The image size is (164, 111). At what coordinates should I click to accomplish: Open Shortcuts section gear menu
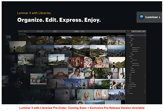point(145,34)
